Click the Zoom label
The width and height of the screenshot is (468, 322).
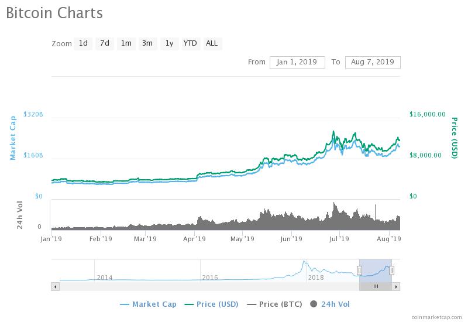(61, 44)
